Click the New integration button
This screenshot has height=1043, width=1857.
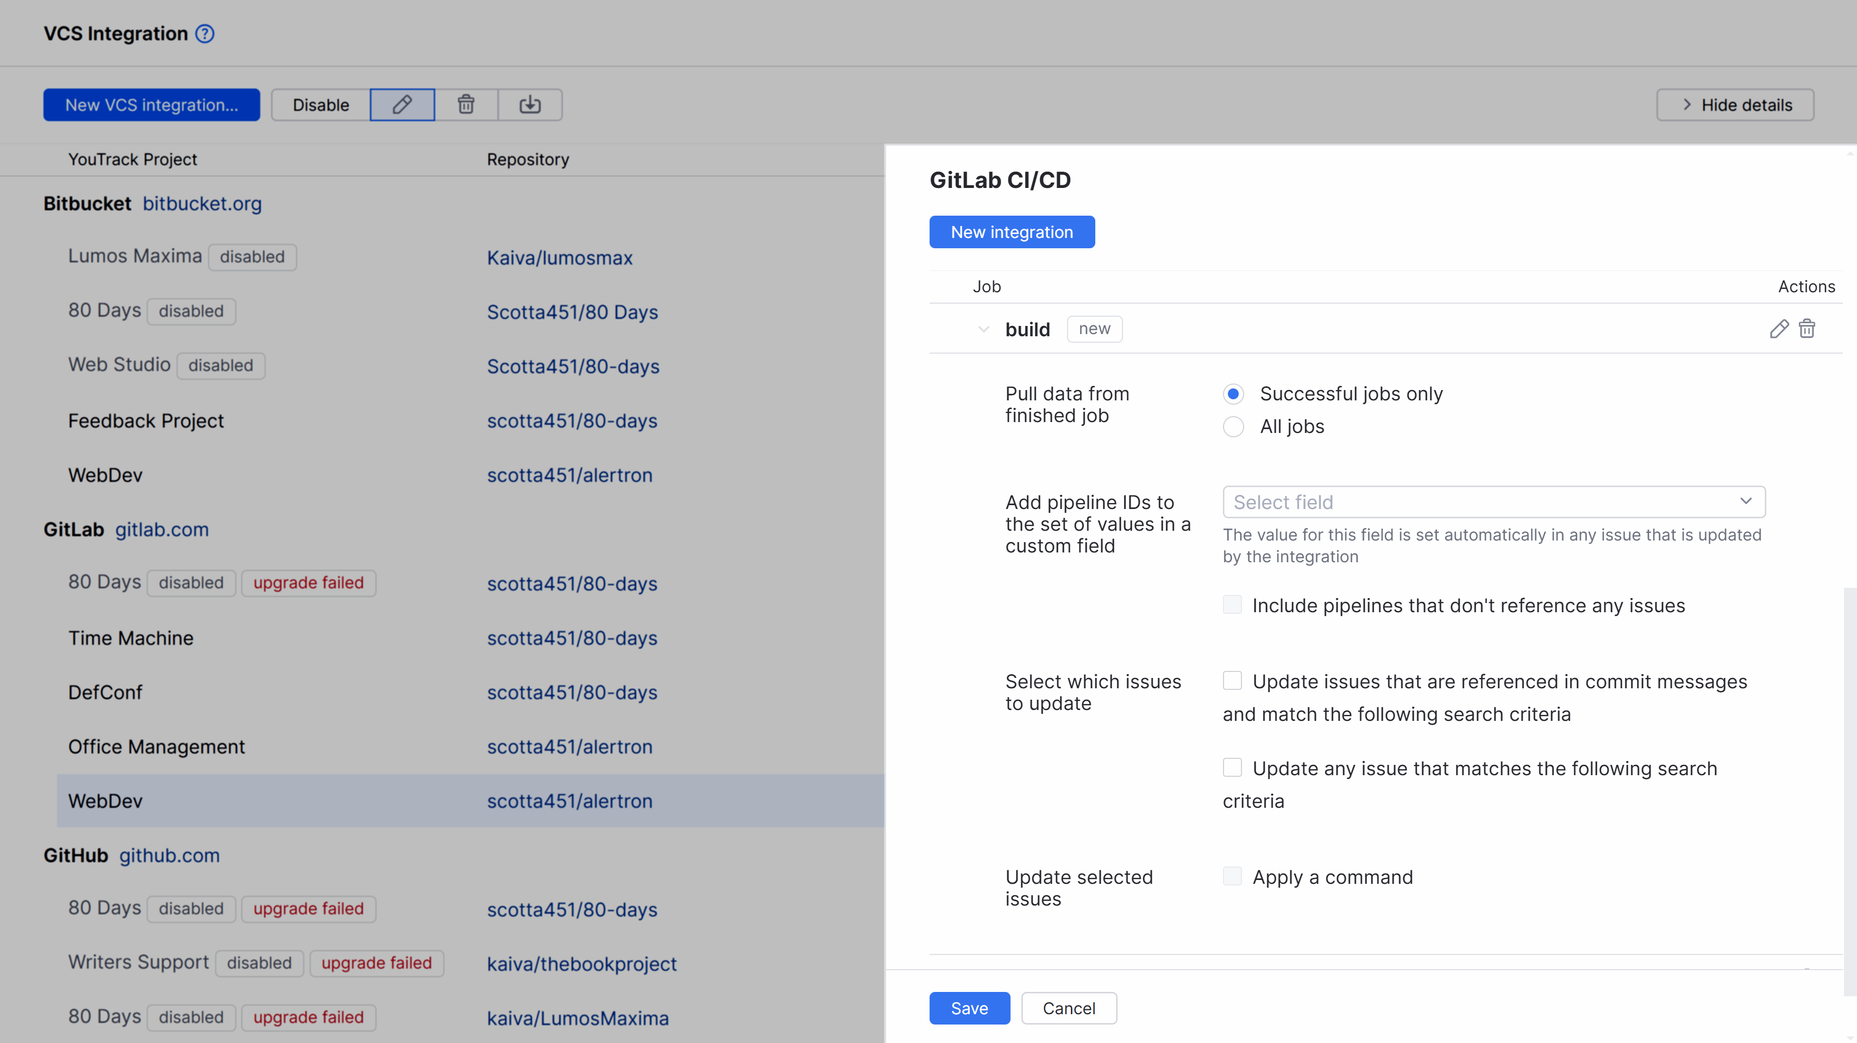click(x=1012, y=231)
